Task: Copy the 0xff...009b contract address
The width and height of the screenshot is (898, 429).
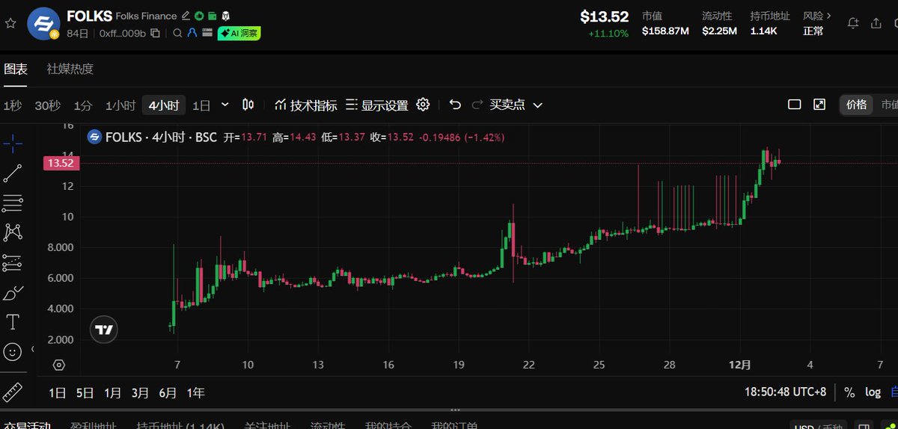Action: pos(155,33)
